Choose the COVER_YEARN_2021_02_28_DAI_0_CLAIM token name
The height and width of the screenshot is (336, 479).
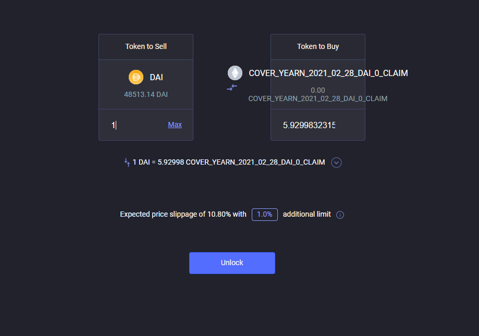coord(328,73)
